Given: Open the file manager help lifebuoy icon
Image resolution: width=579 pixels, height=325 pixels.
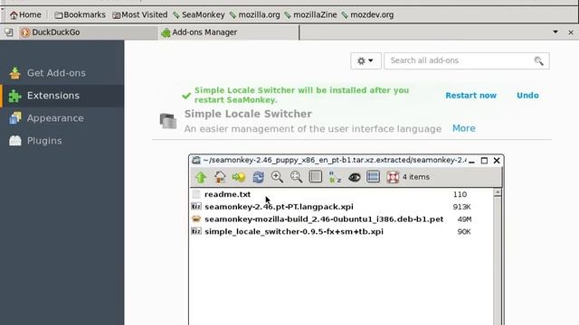Looking at the screenshot, I should point(393,177).
